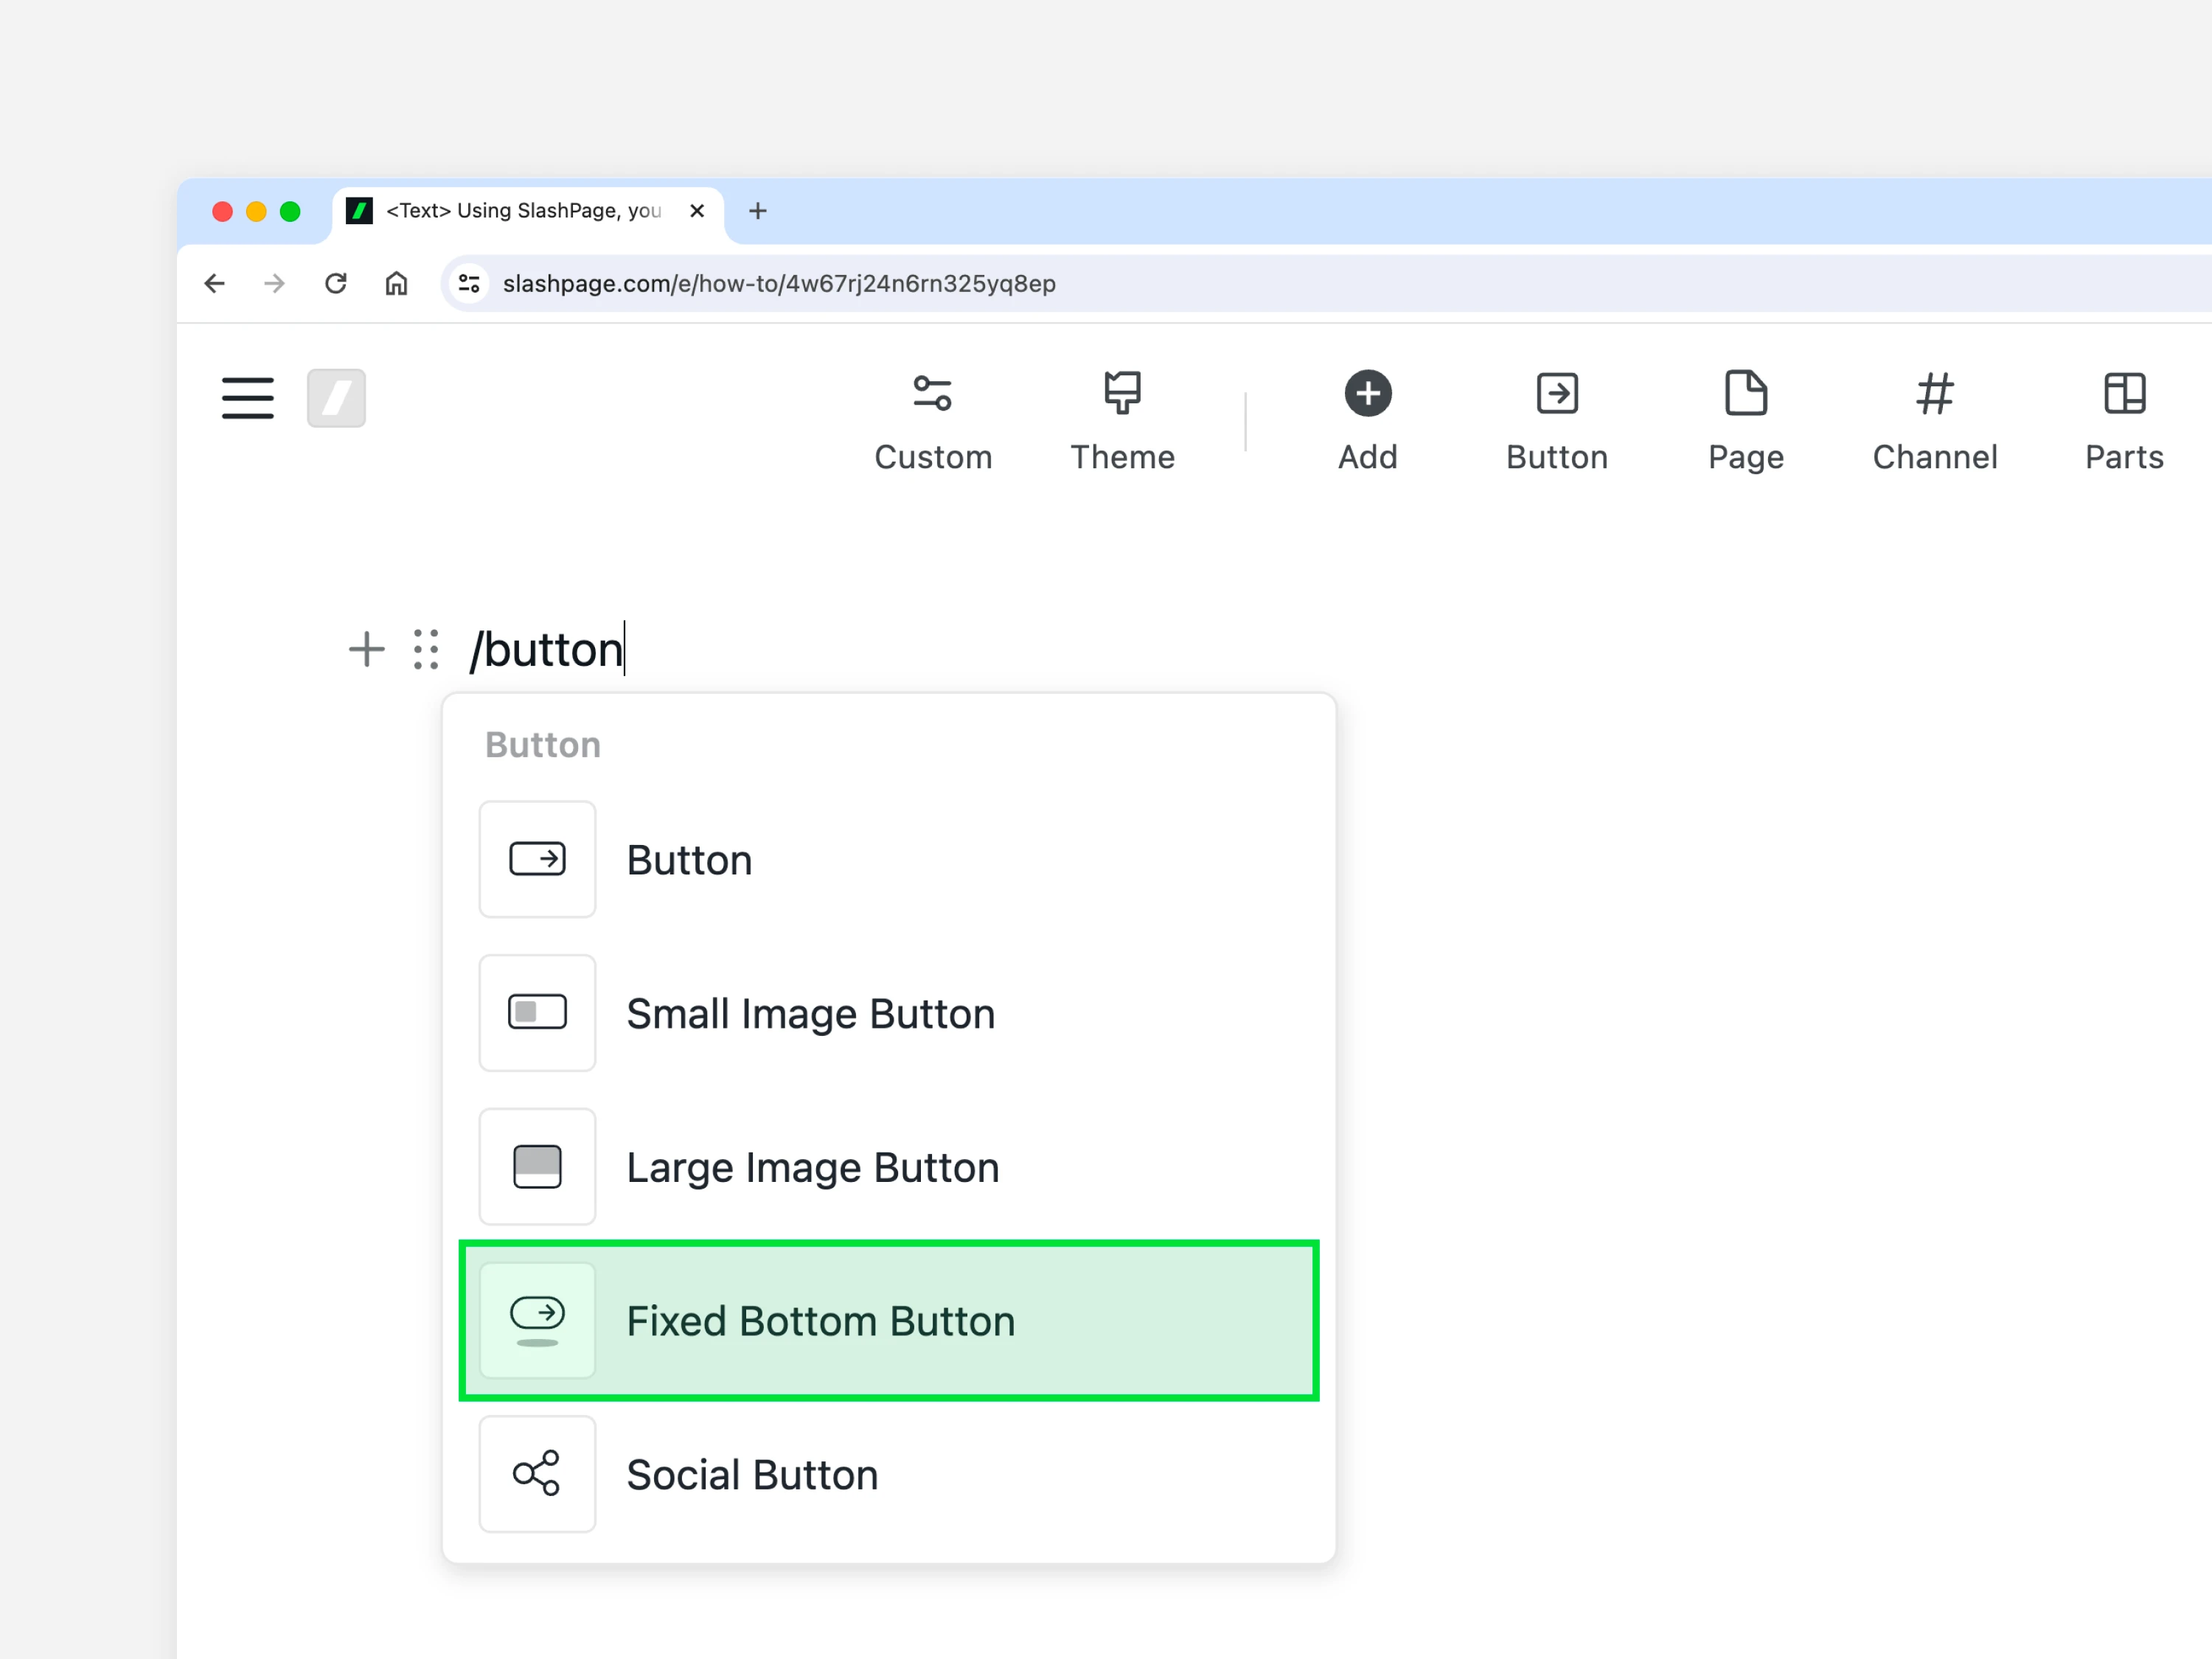Open the hamburger menu
Screen dimensions: 2212x1659
tap(247, 398)
